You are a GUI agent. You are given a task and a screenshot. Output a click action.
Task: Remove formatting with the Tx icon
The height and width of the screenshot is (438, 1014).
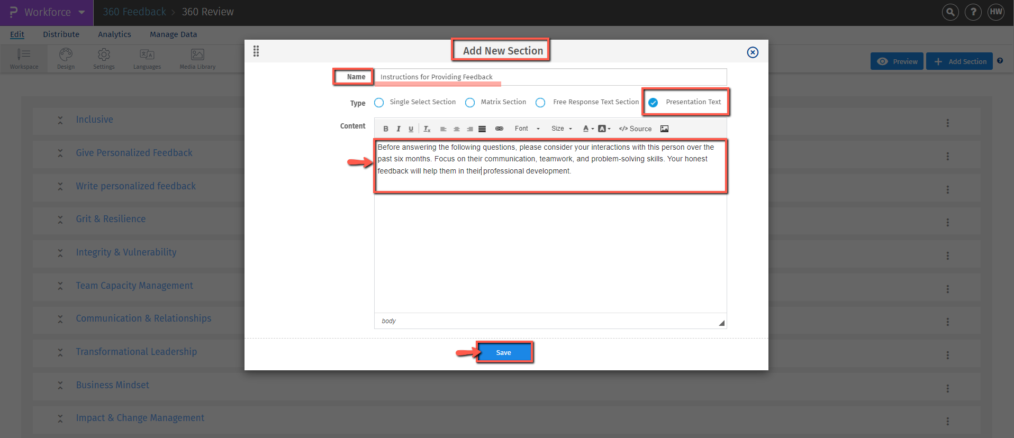pyautogui.click(x=427, y=129)
